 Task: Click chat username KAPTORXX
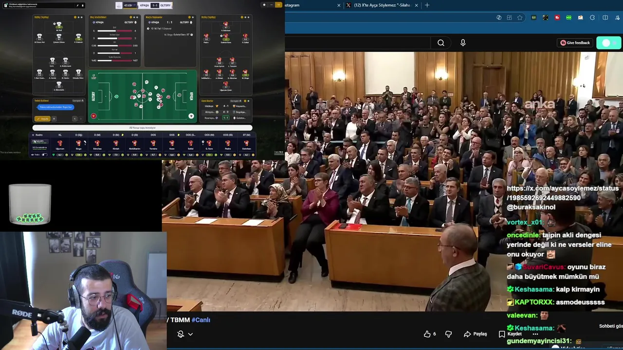533,302
